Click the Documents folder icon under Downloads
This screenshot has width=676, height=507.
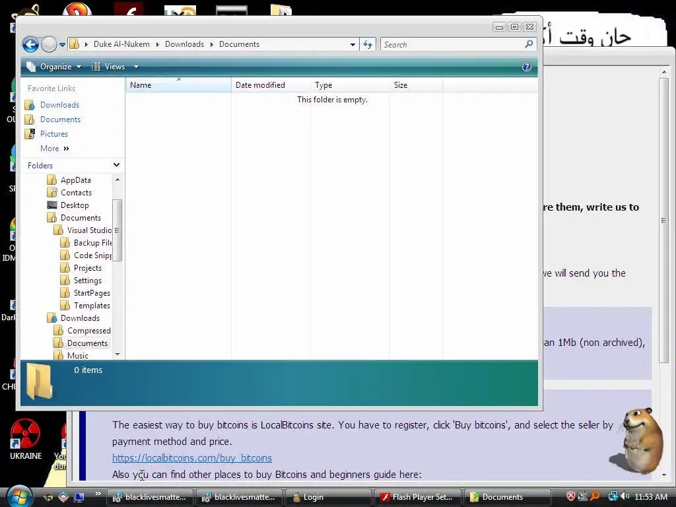(58, 343)
